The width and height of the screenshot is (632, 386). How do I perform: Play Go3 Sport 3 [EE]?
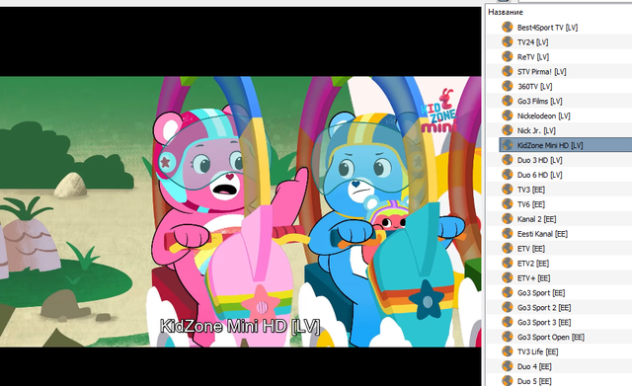pyautogui.click(x=544, y=323)
